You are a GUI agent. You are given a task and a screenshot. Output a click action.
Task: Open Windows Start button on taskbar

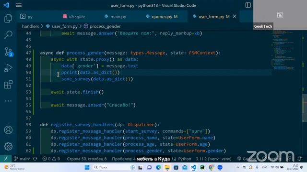click(87, 167)
